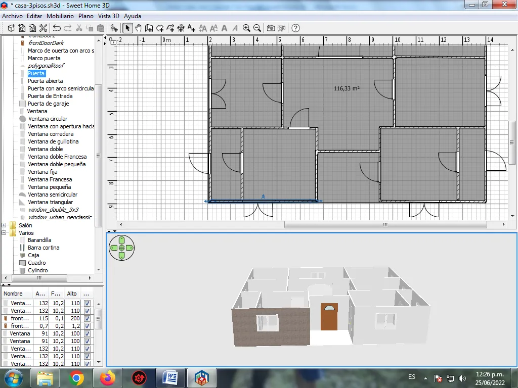Open the Archivo menu

tap(12, 16)
